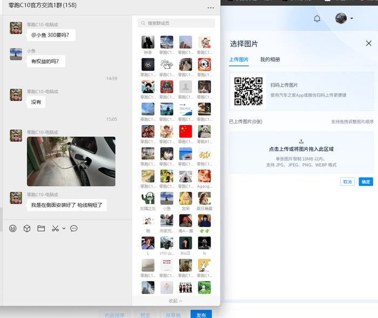Click the 取消 button
The height and width of the screenshot is (318, 378).
[348, 182]
